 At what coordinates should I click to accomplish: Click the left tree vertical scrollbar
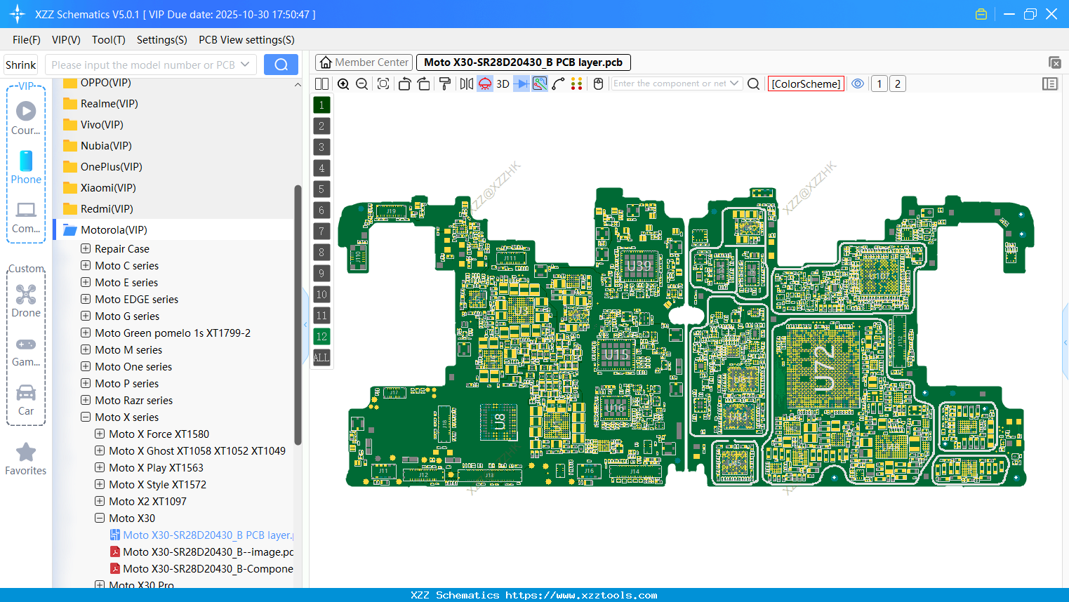point(298,314)
